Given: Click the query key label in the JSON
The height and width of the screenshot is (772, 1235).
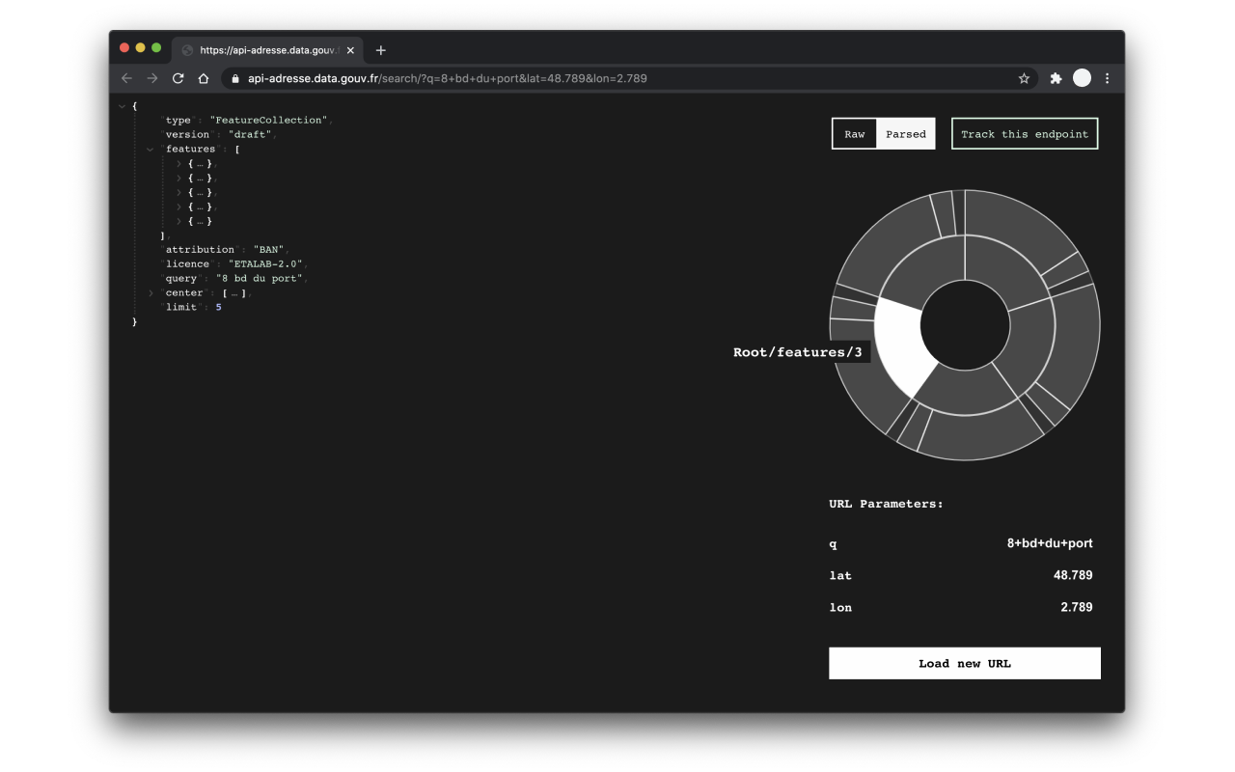Looking at the screenshot, I should [x=181, y=279].
